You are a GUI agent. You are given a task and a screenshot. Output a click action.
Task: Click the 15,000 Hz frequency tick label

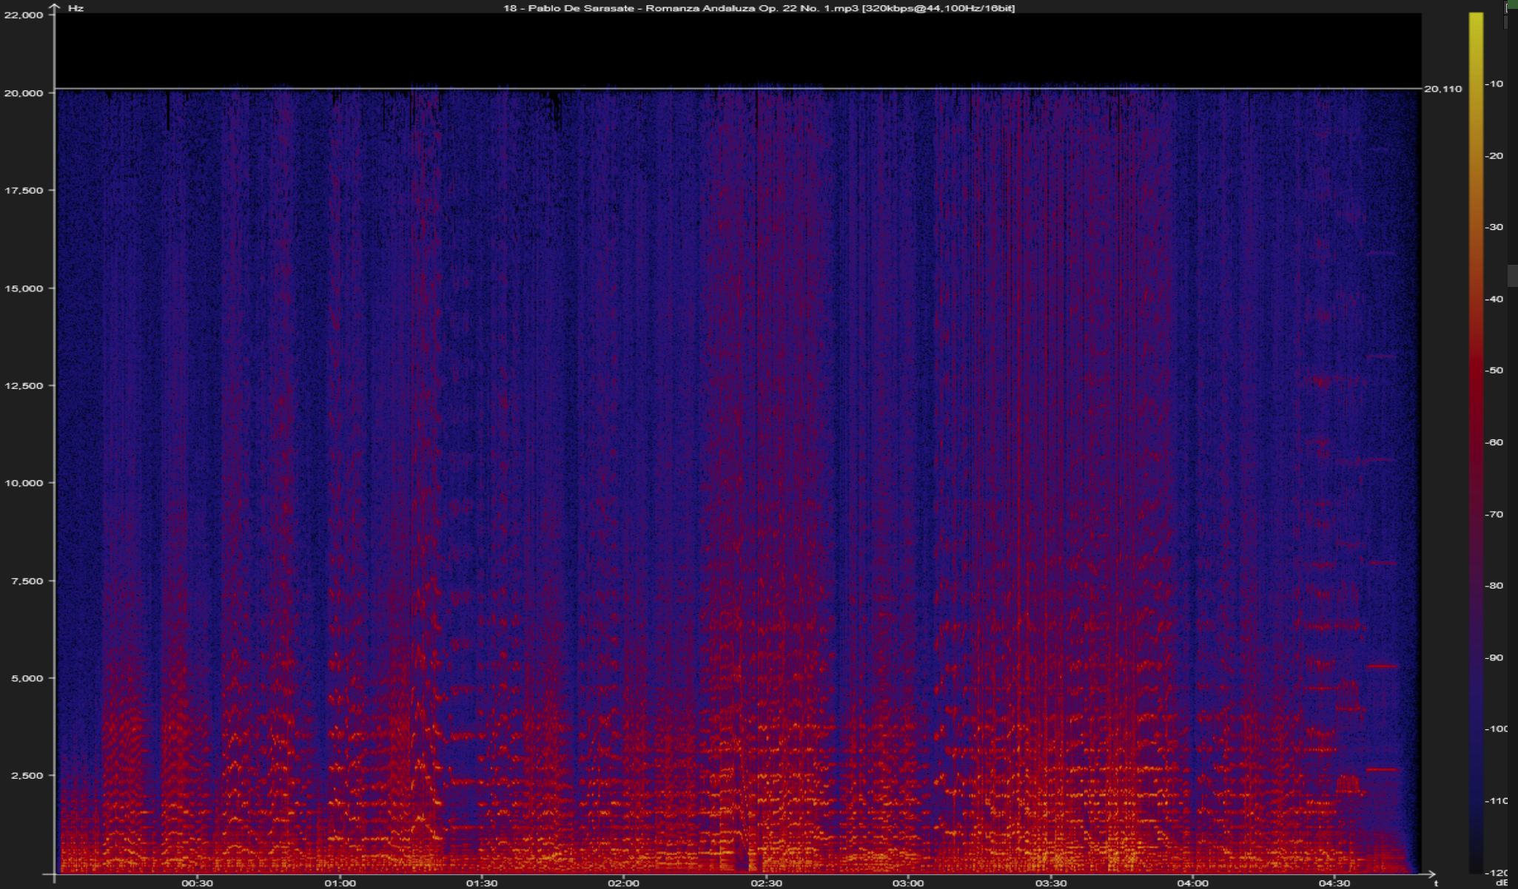24,288
